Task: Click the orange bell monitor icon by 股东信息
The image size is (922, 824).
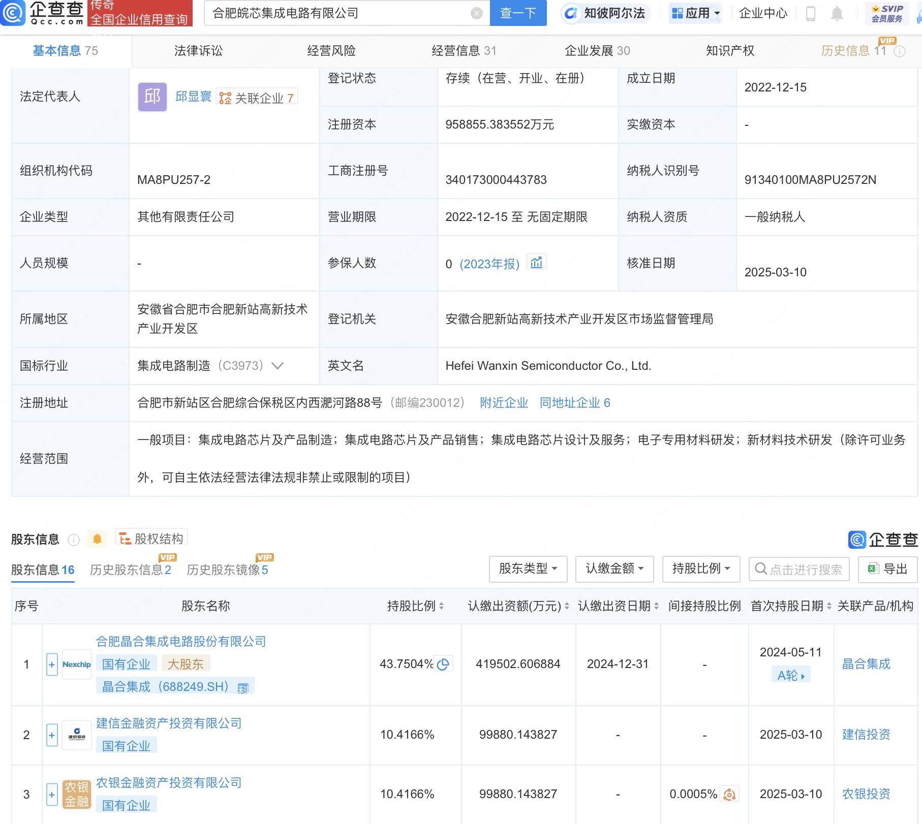Action: 97,538
